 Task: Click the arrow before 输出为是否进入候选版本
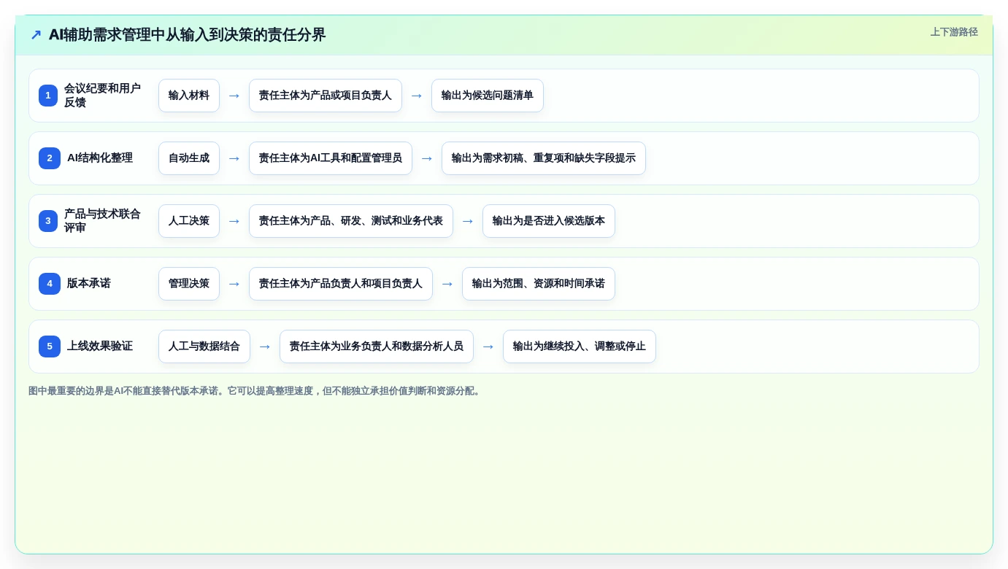point(468,221)
